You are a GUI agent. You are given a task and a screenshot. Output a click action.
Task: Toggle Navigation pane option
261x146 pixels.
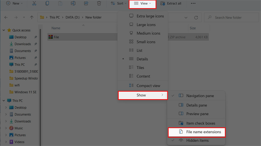tap(196, 96)
